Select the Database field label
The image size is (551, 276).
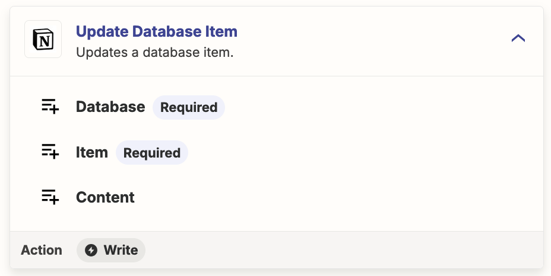click(110, 107)
